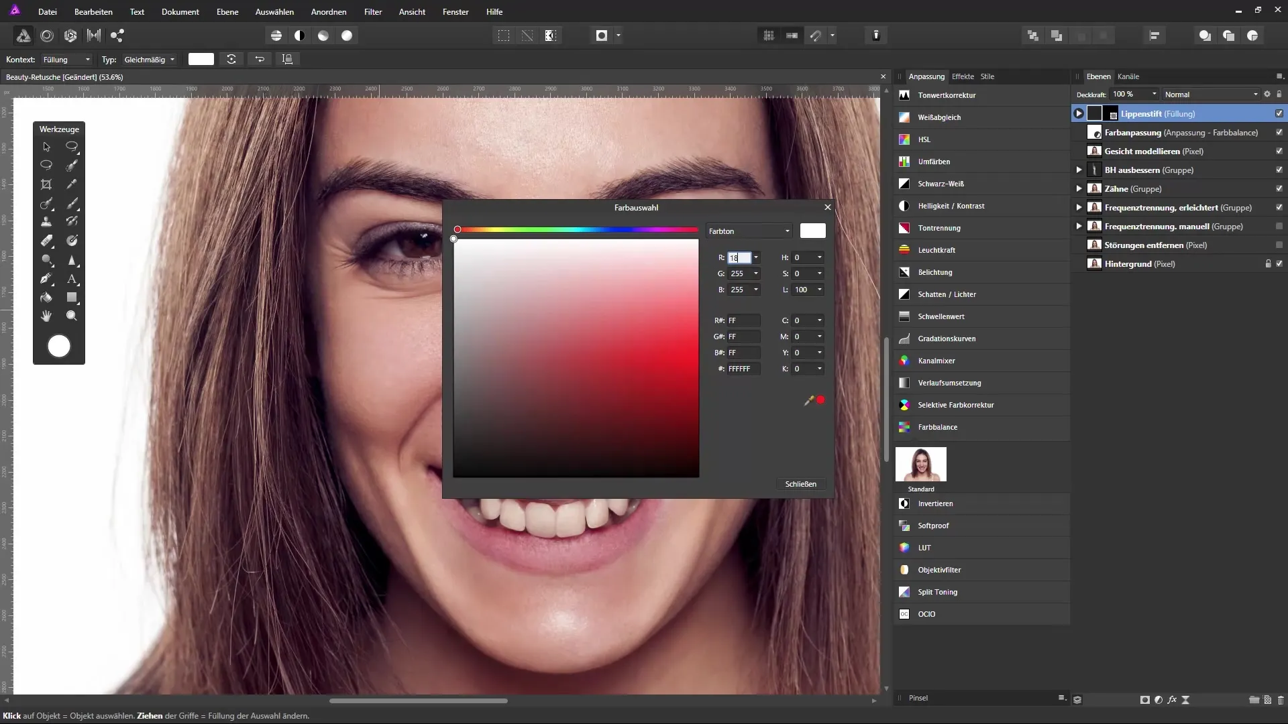Toggle visibility of Frequenztrennung, erleichtert group
Image resolution: width=1288 pixels, height=724 pixels.
pyautogui.click(x=1279, y=207)
